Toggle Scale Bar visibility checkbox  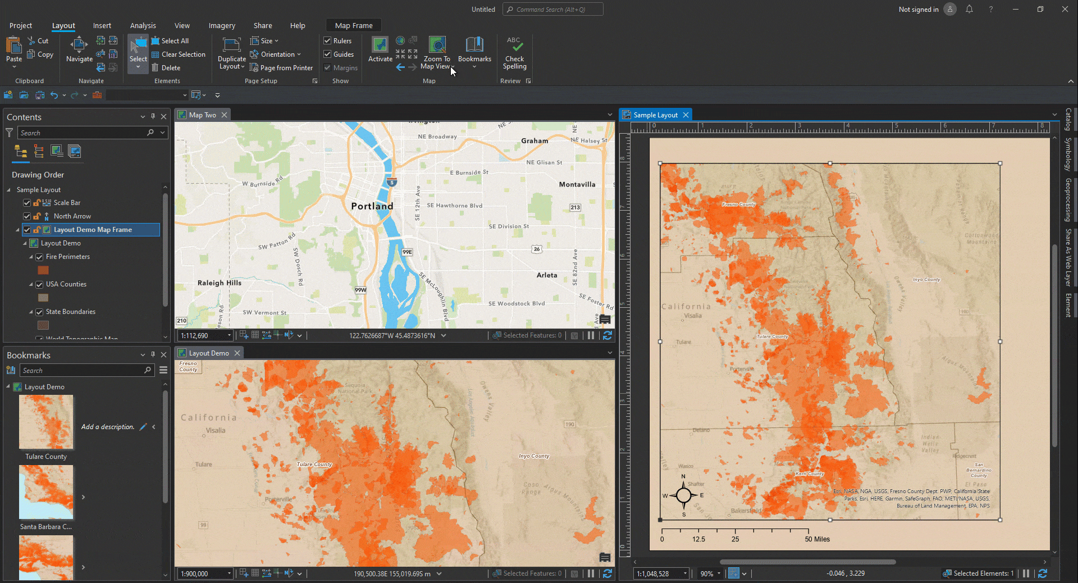(27, 203)
